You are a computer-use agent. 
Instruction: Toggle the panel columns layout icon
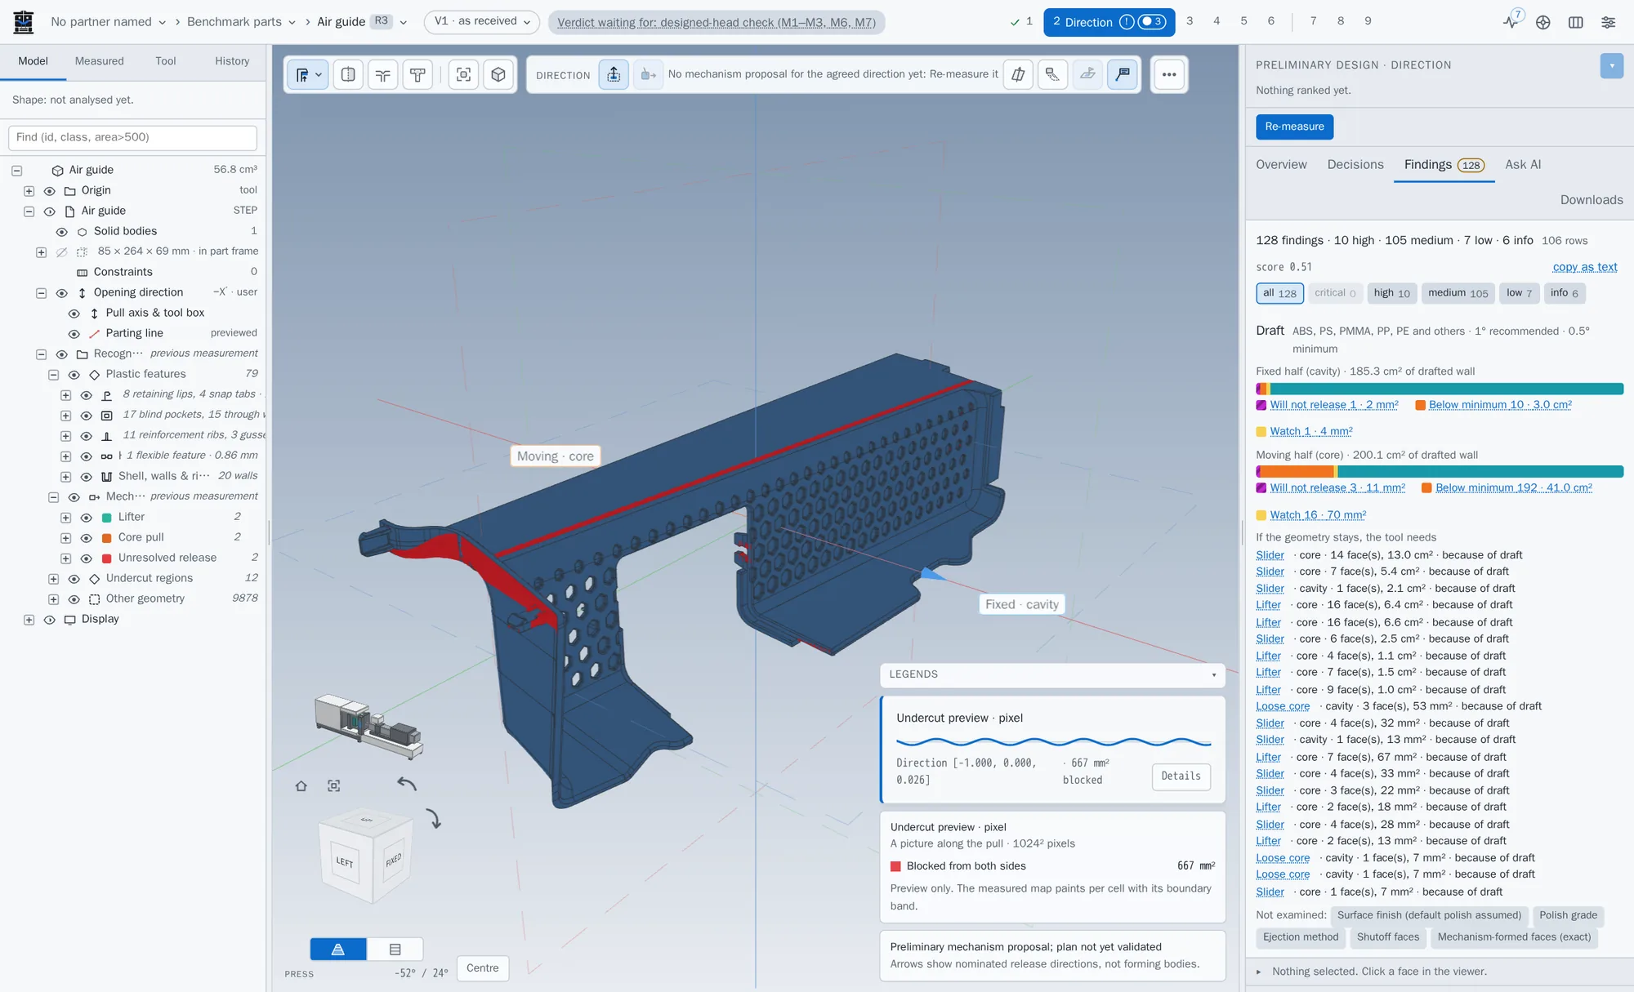[1575, 22]
